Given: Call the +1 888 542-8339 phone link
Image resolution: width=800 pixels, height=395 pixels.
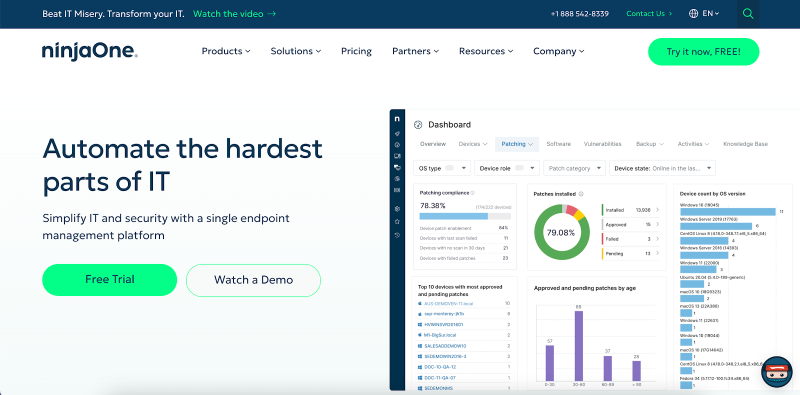Looking at the screenshot, I should tap(579, 13).
